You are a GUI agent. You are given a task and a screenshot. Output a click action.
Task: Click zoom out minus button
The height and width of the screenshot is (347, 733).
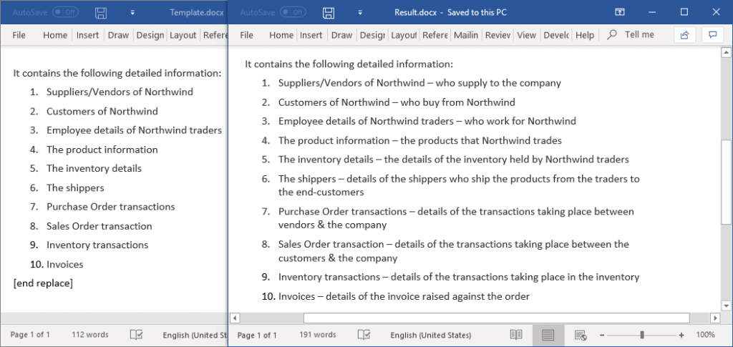click(602, 336)
